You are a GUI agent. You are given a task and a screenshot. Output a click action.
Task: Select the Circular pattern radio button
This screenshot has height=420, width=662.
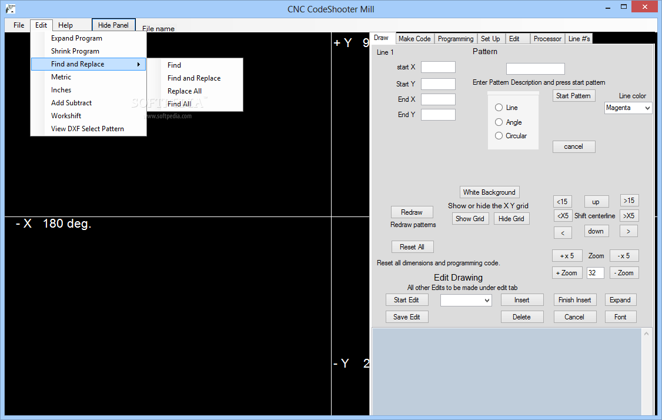(x=499, y=136)
